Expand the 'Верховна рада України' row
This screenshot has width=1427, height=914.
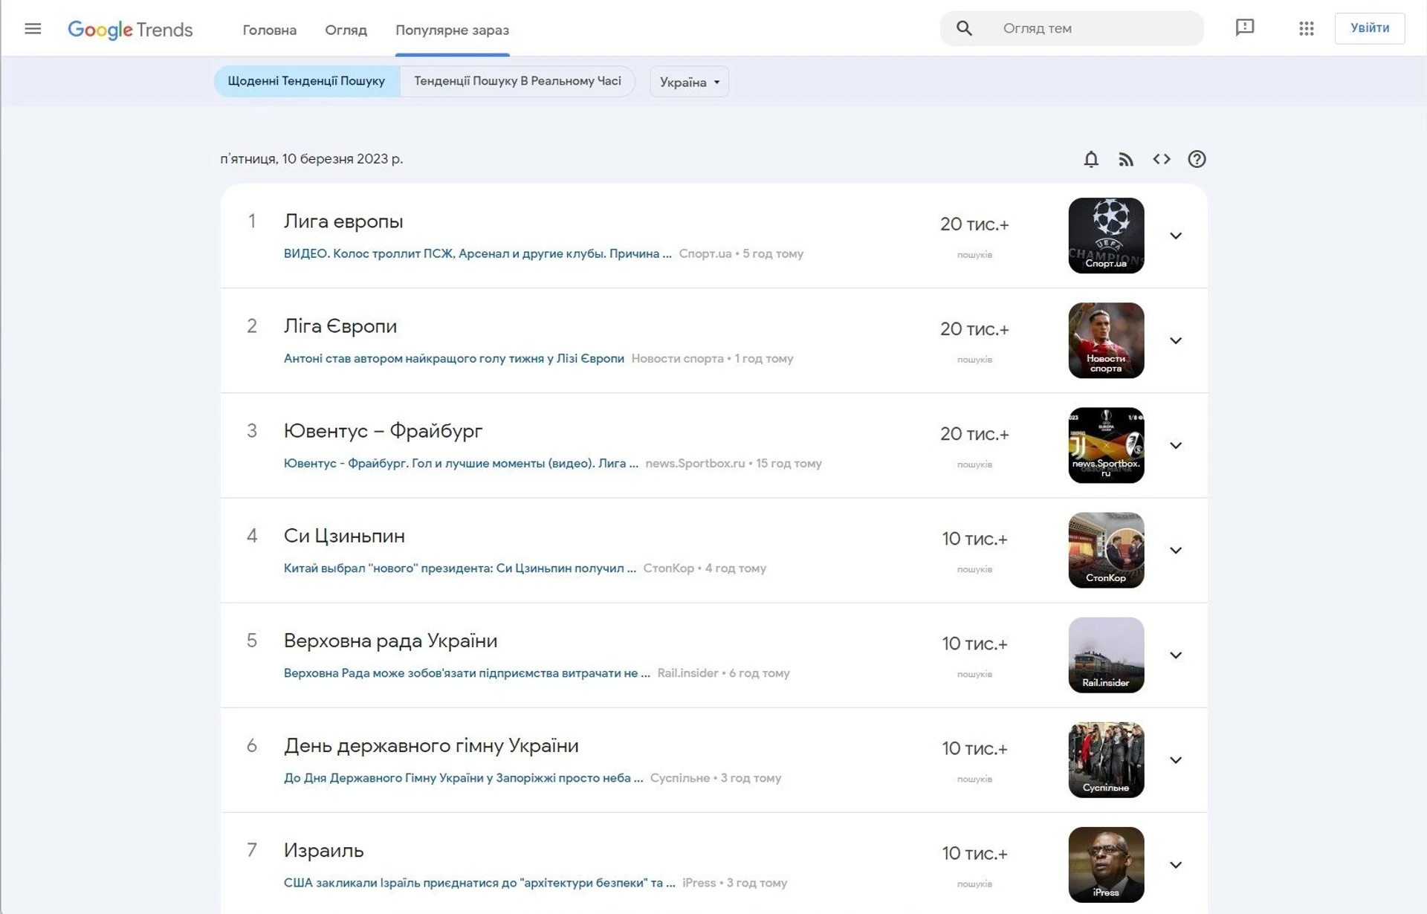coord(1176,655)
